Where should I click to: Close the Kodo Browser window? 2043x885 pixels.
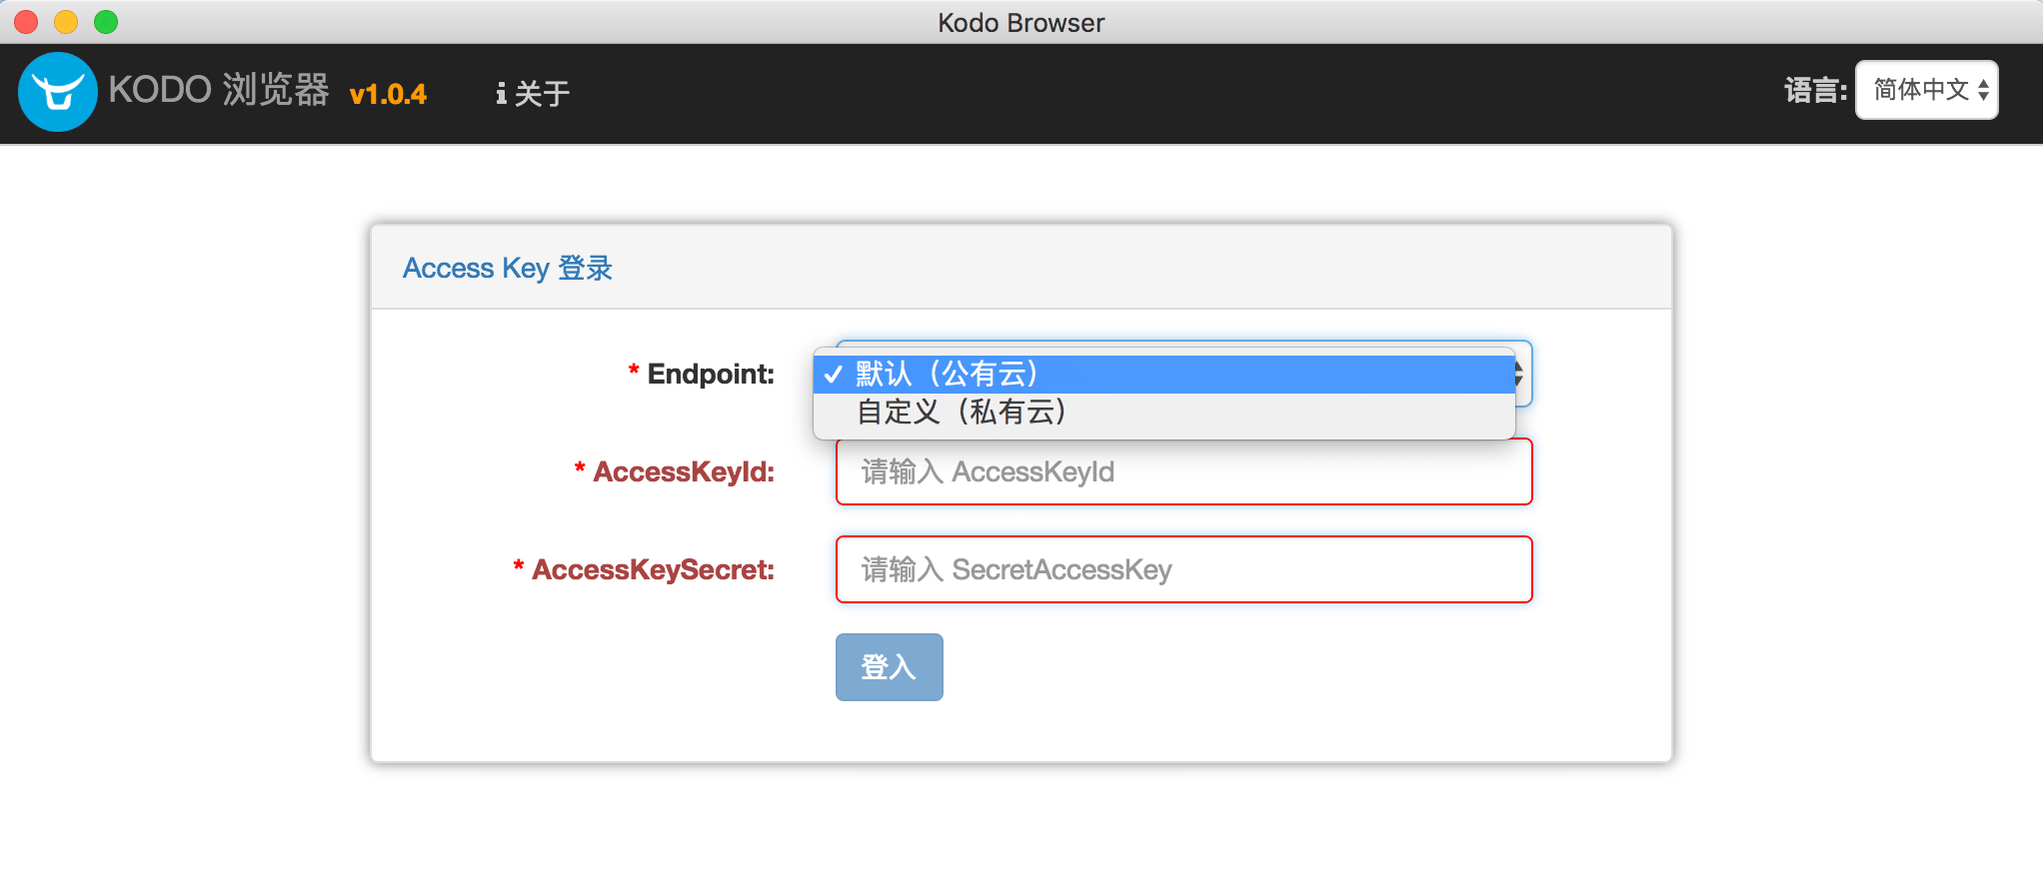point(27,22)
